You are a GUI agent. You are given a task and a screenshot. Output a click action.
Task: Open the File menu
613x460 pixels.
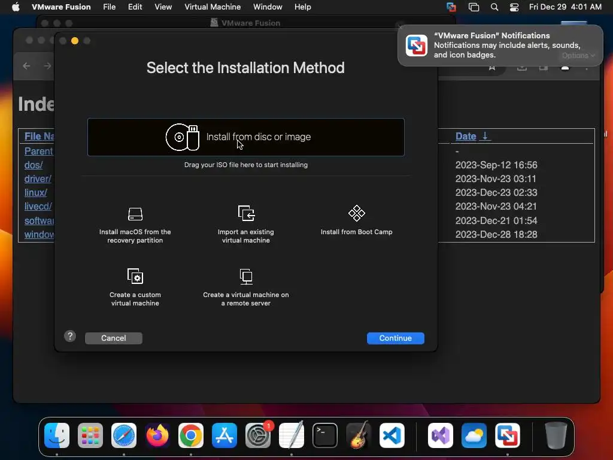point(109,7)
